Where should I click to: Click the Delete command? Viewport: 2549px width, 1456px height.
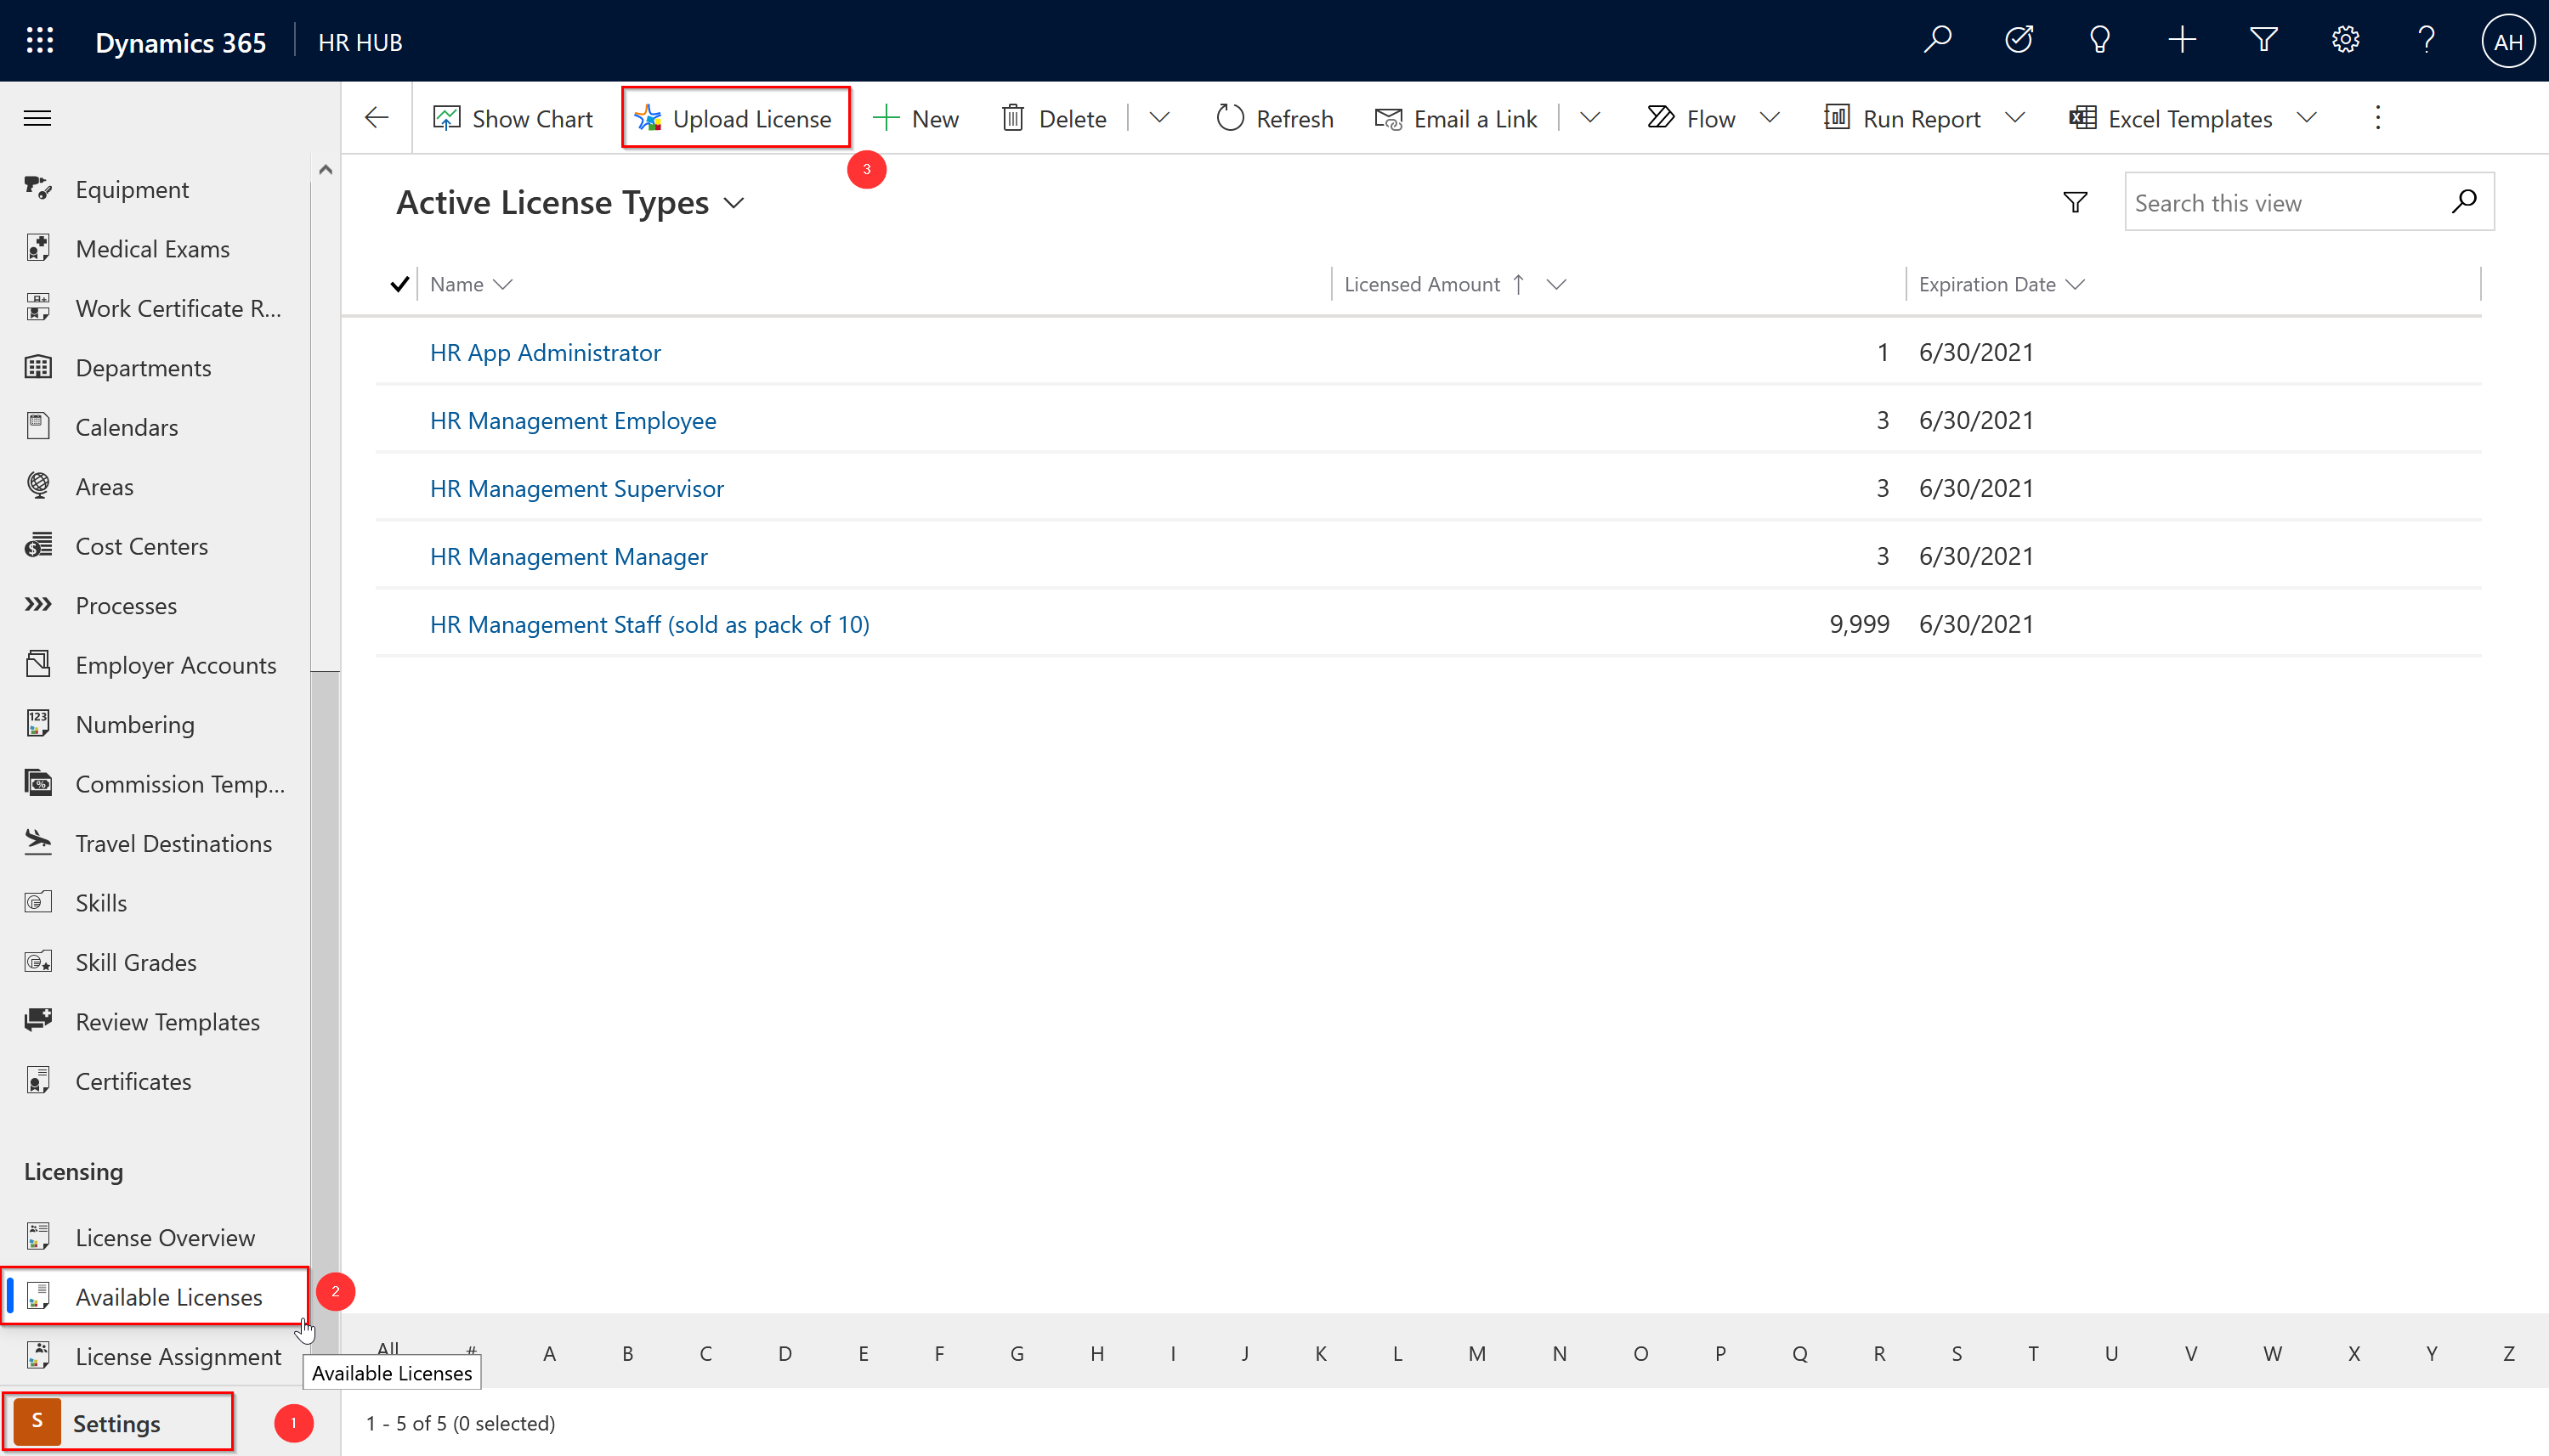(1053, 119)
